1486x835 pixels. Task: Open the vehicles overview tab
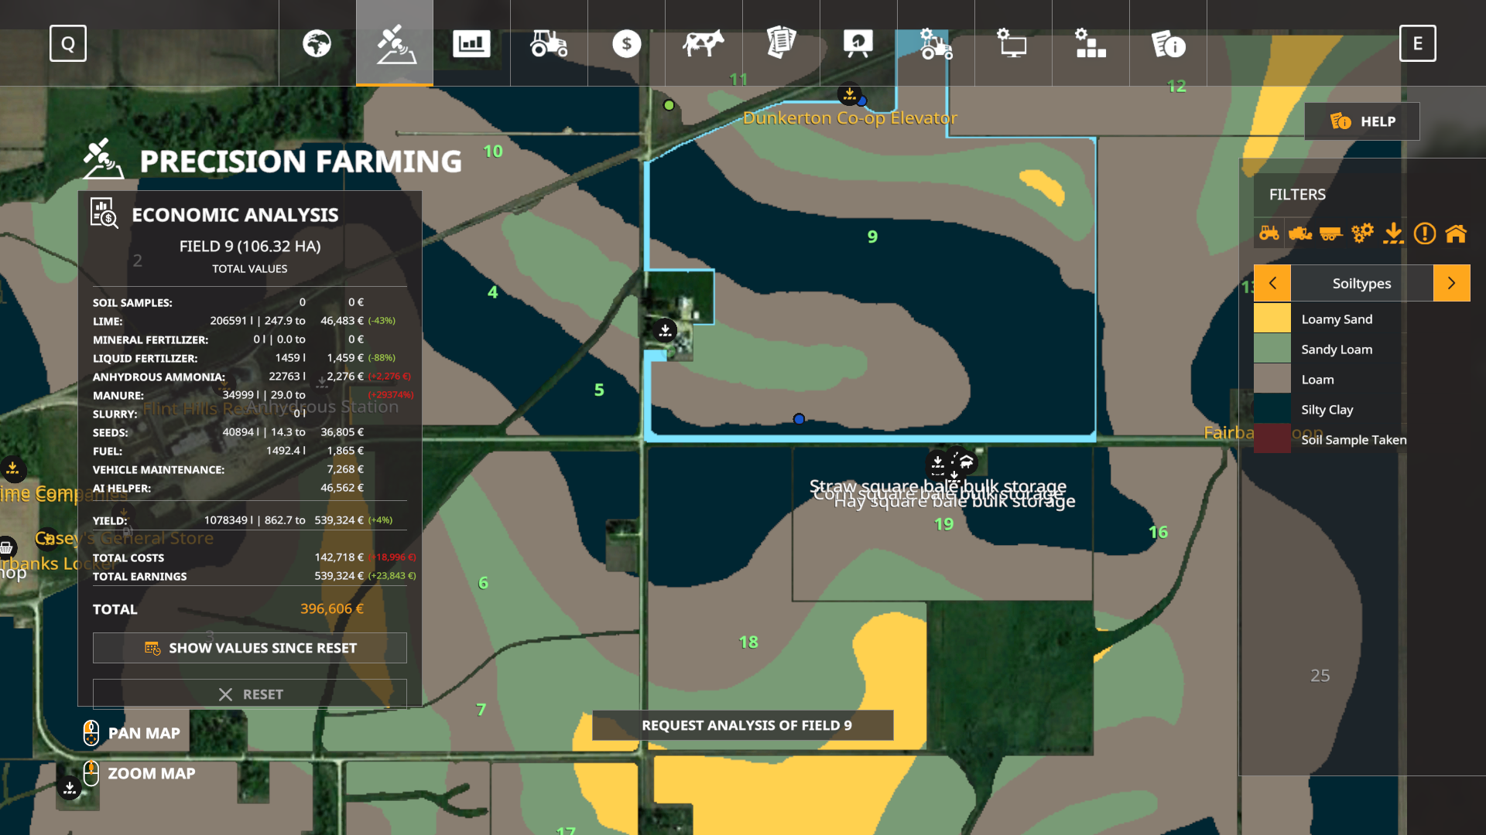(x=550, y=43)
